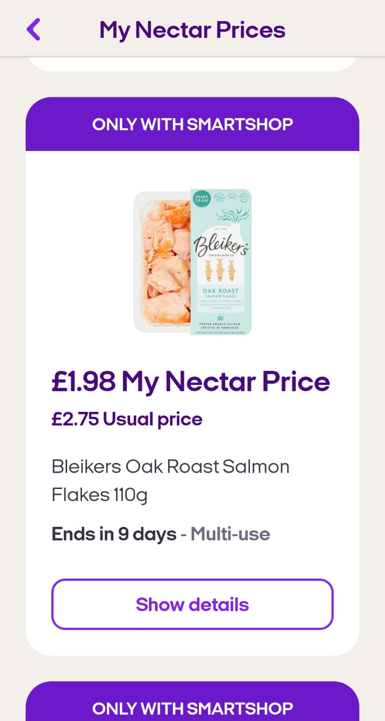Viewport: 385px width, 721px height.
Task: Select 'Bleikers Oak Roast Salmon Flakes 110g' name
Action: 171,480
